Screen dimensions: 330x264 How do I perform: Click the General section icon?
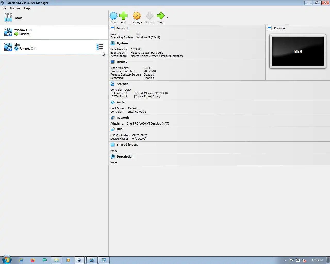coord(113,28)
